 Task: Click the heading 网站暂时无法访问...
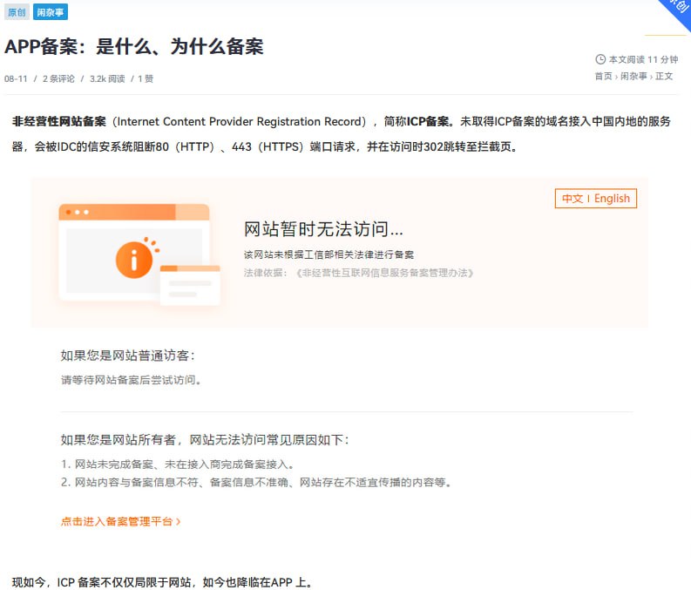coord(323,229)
